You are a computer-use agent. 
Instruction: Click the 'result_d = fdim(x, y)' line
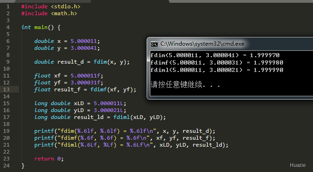click(82, 62)
